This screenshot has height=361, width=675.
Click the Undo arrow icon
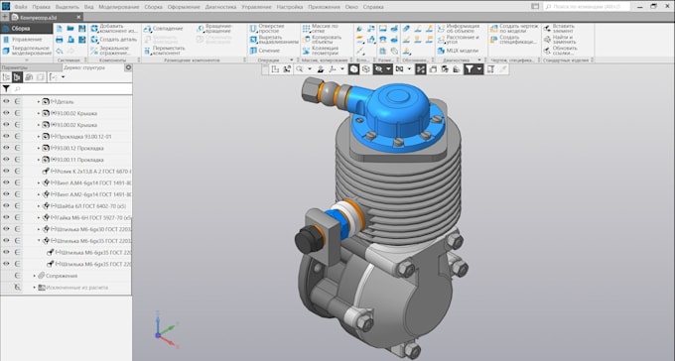pos(60,51)
